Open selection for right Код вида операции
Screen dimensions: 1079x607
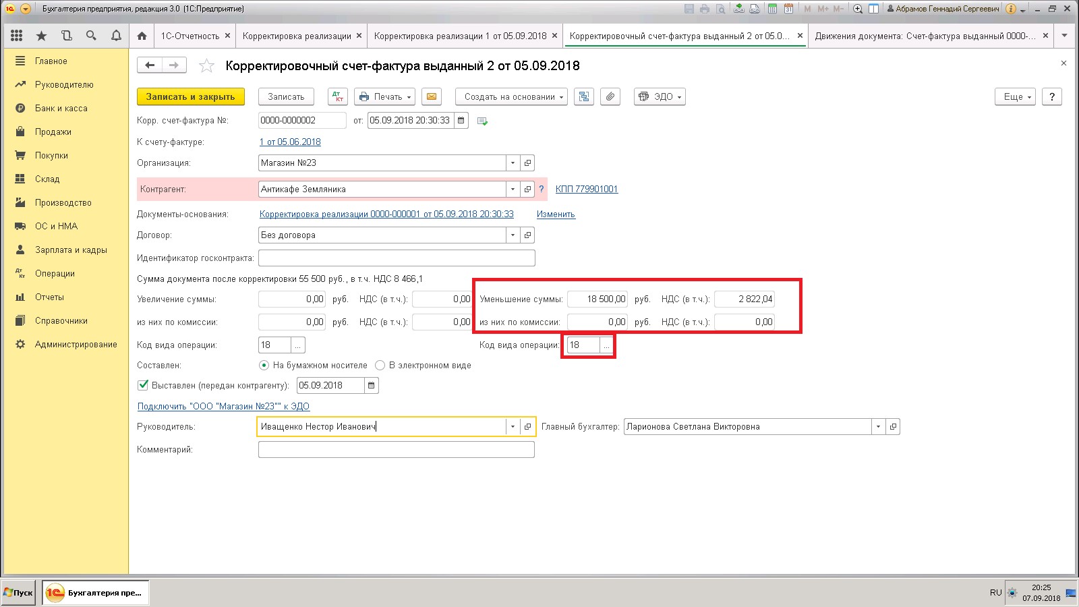(x=606, y=345)
